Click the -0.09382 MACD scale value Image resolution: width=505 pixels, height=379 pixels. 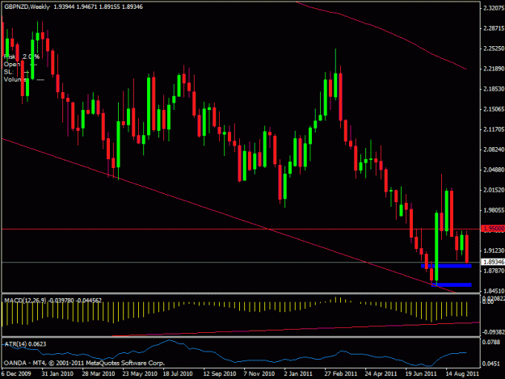[x=494, y=332]
